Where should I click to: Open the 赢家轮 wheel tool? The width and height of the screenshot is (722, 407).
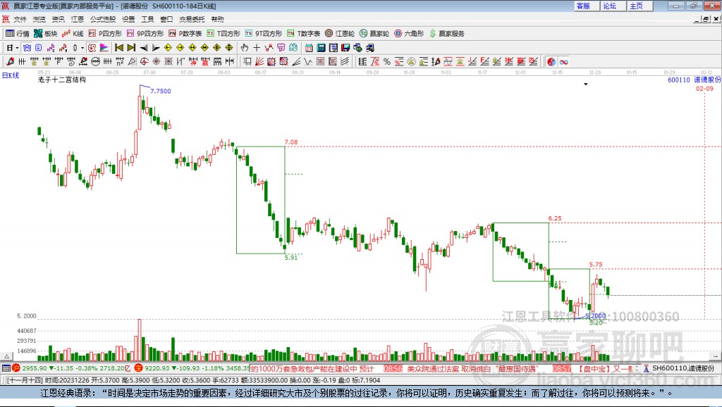click(x=374, y=34)
